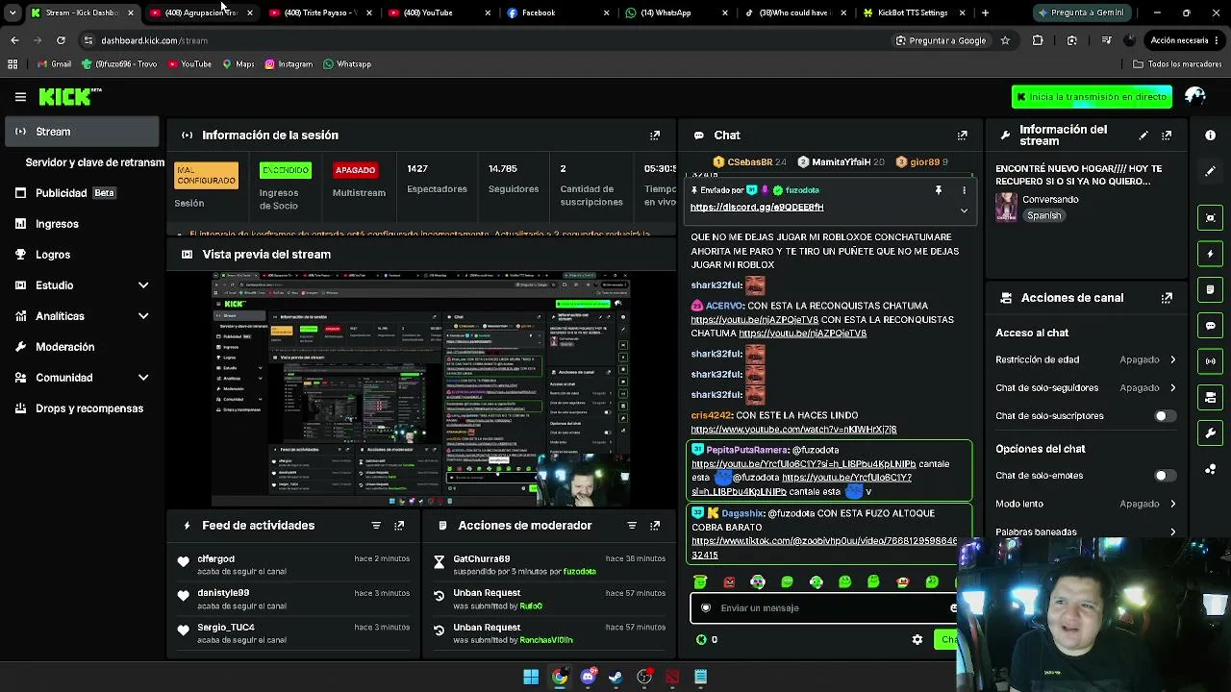Click GatChurra69 in moderator actions

coord(481,559)
